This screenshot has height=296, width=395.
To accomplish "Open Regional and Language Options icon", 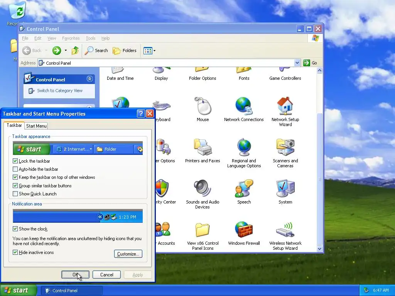I will pyautogui.click(x=244, y=148).
